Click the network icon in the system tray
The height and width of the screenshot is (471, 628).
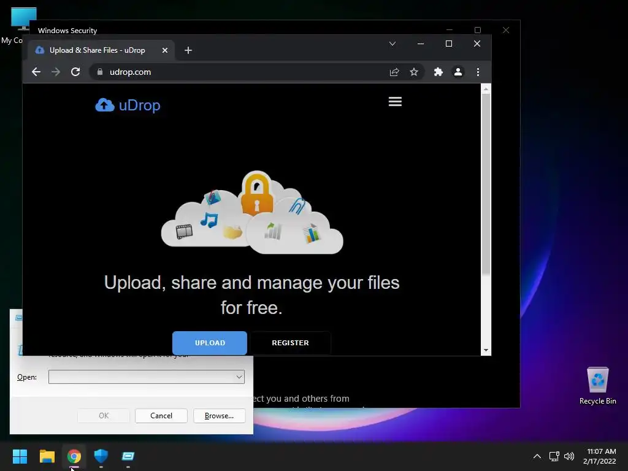pos(554,456)
